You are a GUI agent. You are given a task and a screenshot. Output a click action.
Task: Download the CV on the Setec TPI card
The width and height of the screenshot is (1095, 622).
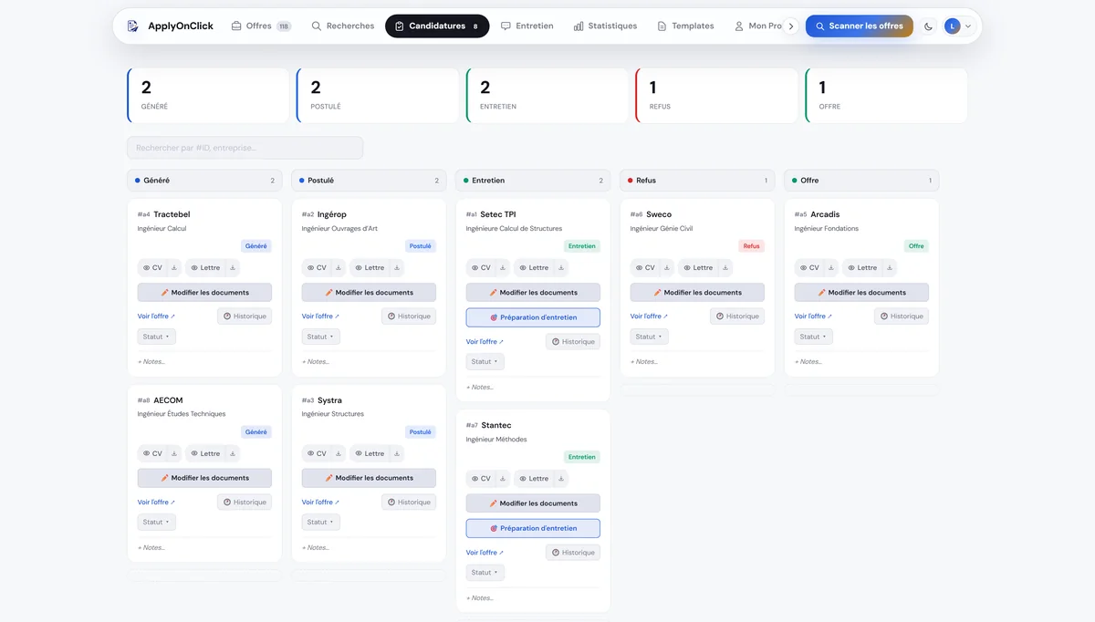502,268
